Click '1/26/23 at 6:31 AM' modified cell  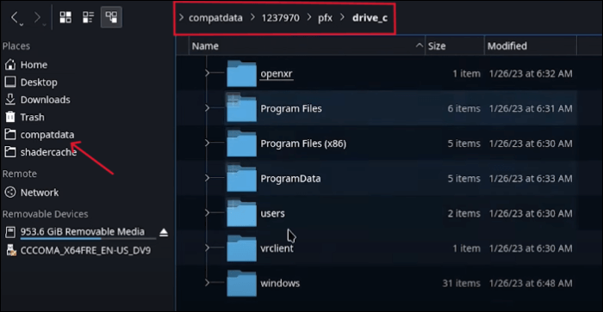531,108
